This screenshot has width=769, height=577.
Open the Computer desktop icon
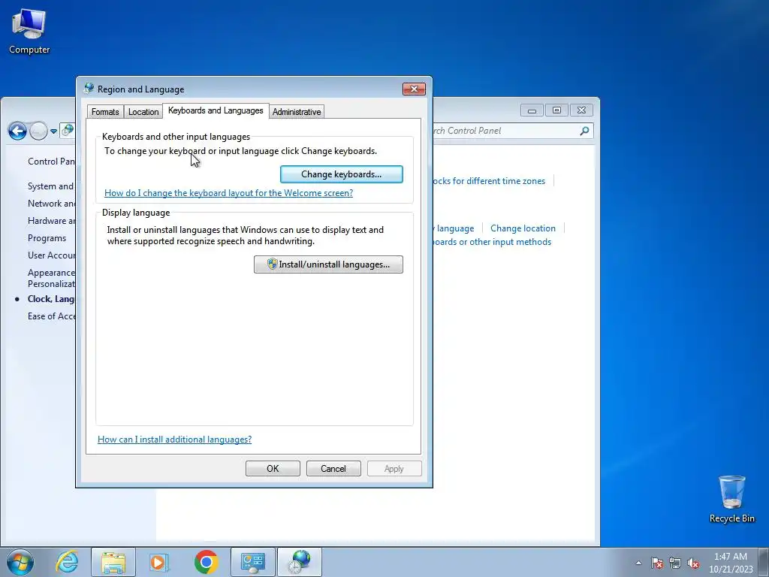(x=29, y=32)
